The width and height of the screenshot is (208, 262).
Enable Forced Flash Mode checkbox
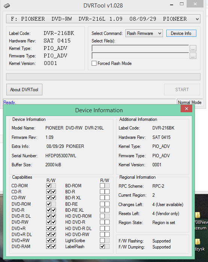point(94,63)
